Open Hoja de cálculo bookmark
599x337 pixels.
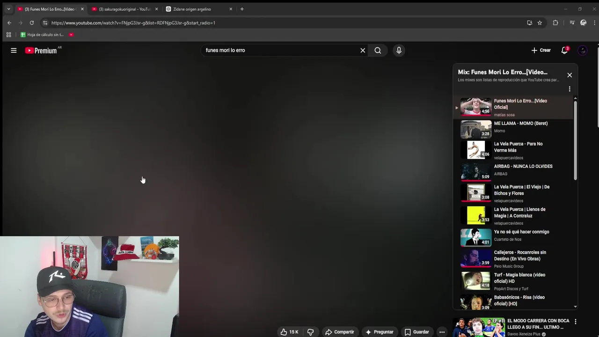click(x=42, y=35)
